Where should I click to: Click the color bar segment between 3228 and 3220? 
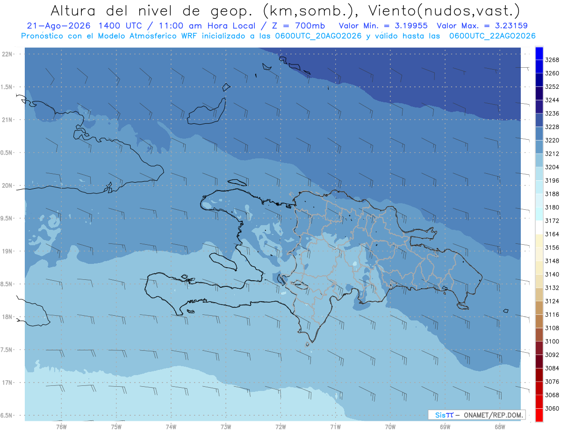(539, 134)
